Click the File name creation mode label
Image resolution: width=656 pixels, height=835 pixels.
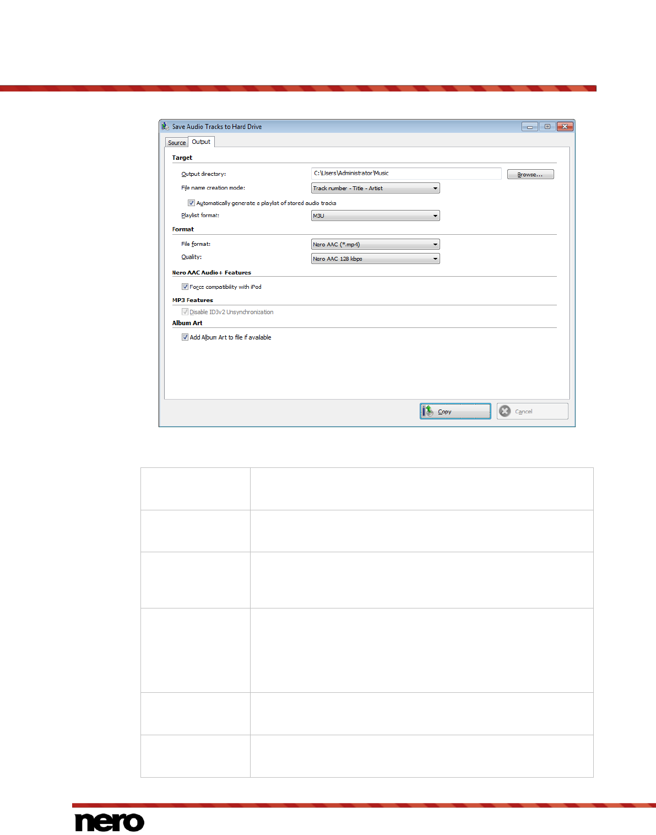[x=213, y=188]
